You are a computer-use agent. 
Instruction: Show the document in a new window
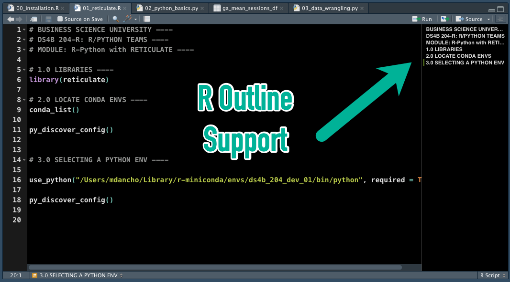33,19
